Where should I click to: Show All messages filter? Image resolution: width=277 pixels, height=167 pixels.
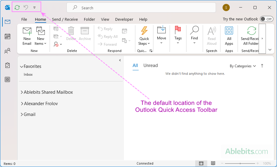(x=135, y=65)
